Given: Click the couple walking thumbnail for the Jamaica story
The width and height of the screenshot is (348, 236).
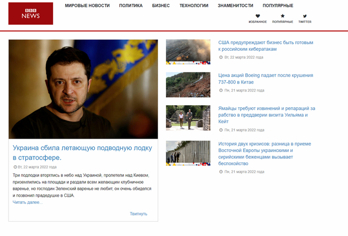Looking at the screenshot, I should click(188, 118).
